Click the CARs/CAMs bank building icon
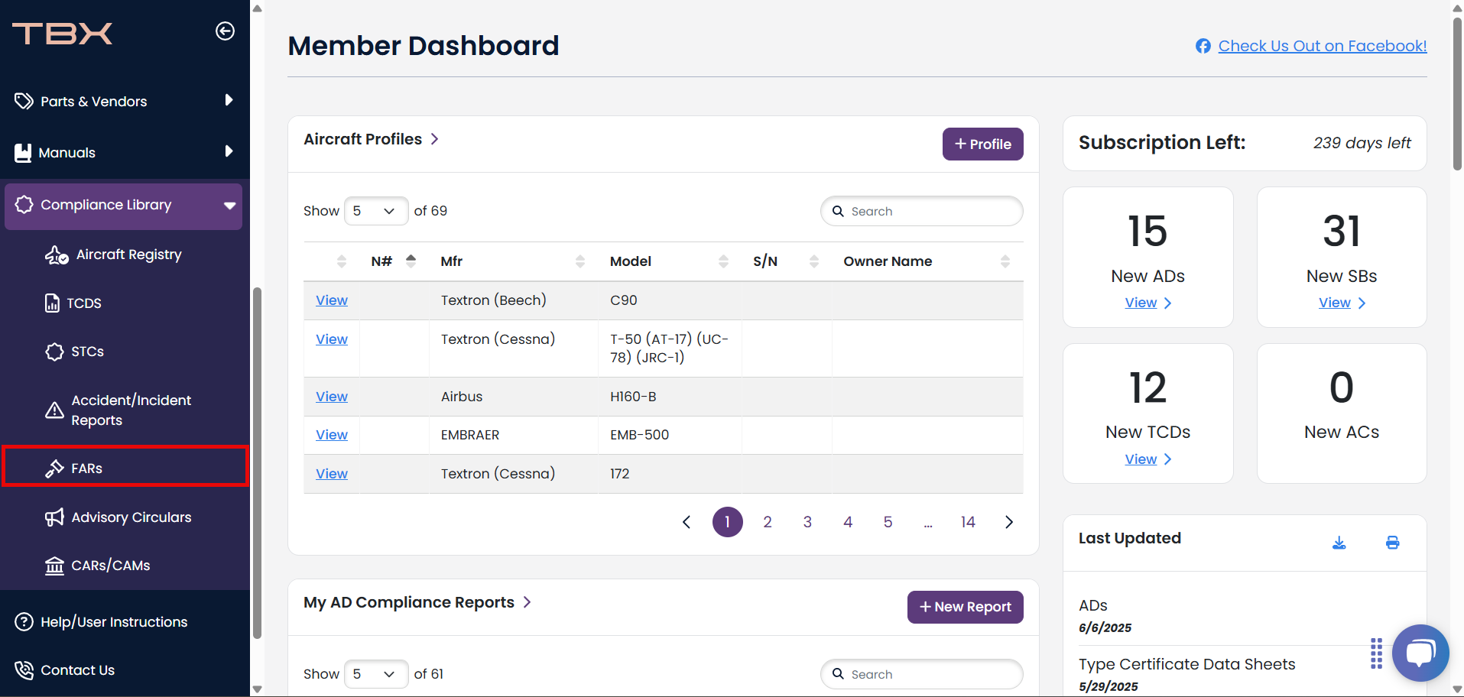Viewport: 1464px width, 697px height. click(54, 566)
